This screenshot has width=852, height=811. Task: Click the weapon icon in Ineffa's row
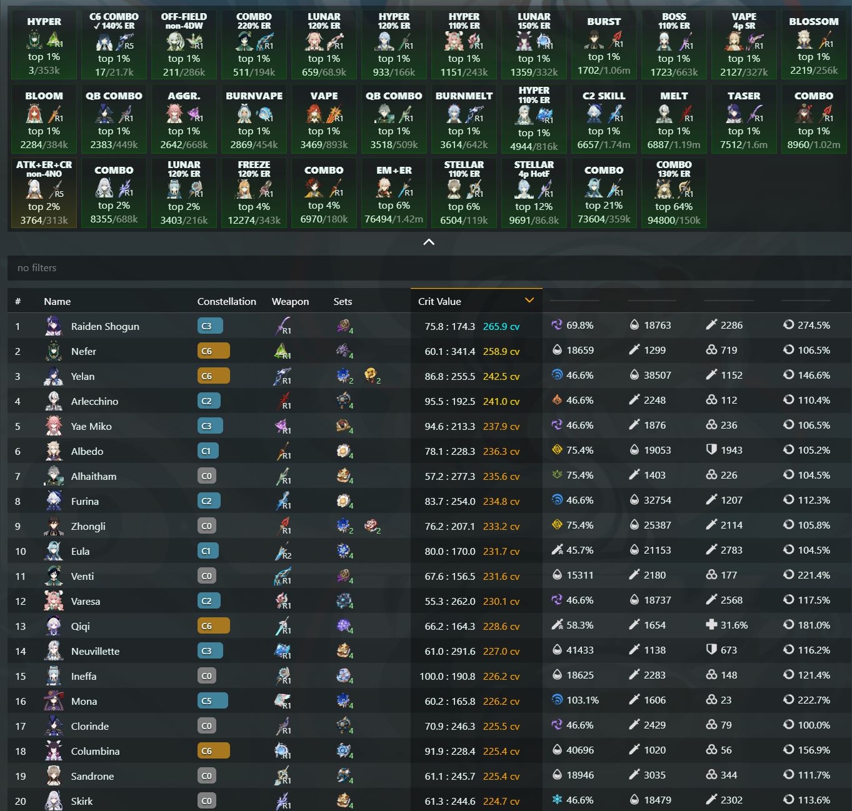click(283, 676)
